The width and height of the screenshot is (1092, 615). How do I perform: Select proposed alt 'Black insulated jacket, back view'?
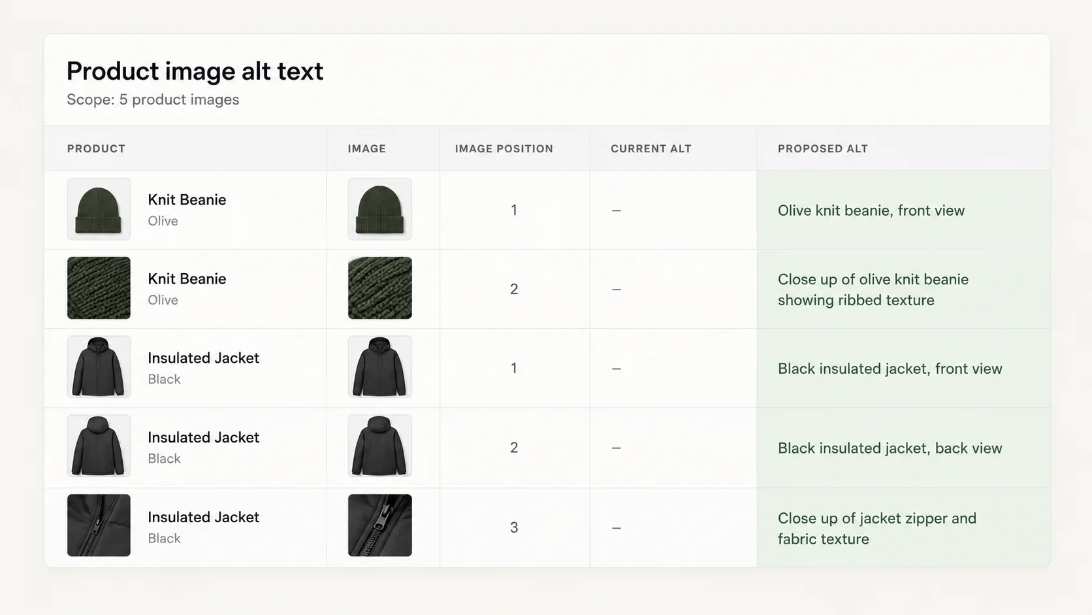[x=890, y=448]
